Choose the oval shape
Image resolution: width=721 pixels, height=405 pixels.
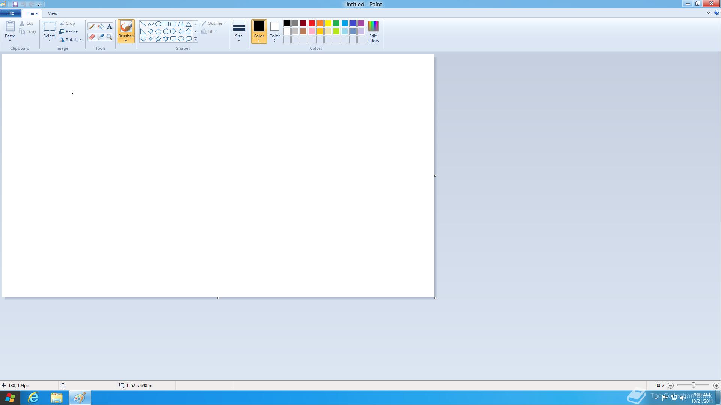[x=158, y=24]
